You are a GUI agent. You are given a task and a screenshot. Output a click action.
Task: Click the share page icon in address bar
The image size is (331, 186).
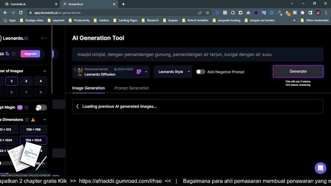[x=200, y=12]
